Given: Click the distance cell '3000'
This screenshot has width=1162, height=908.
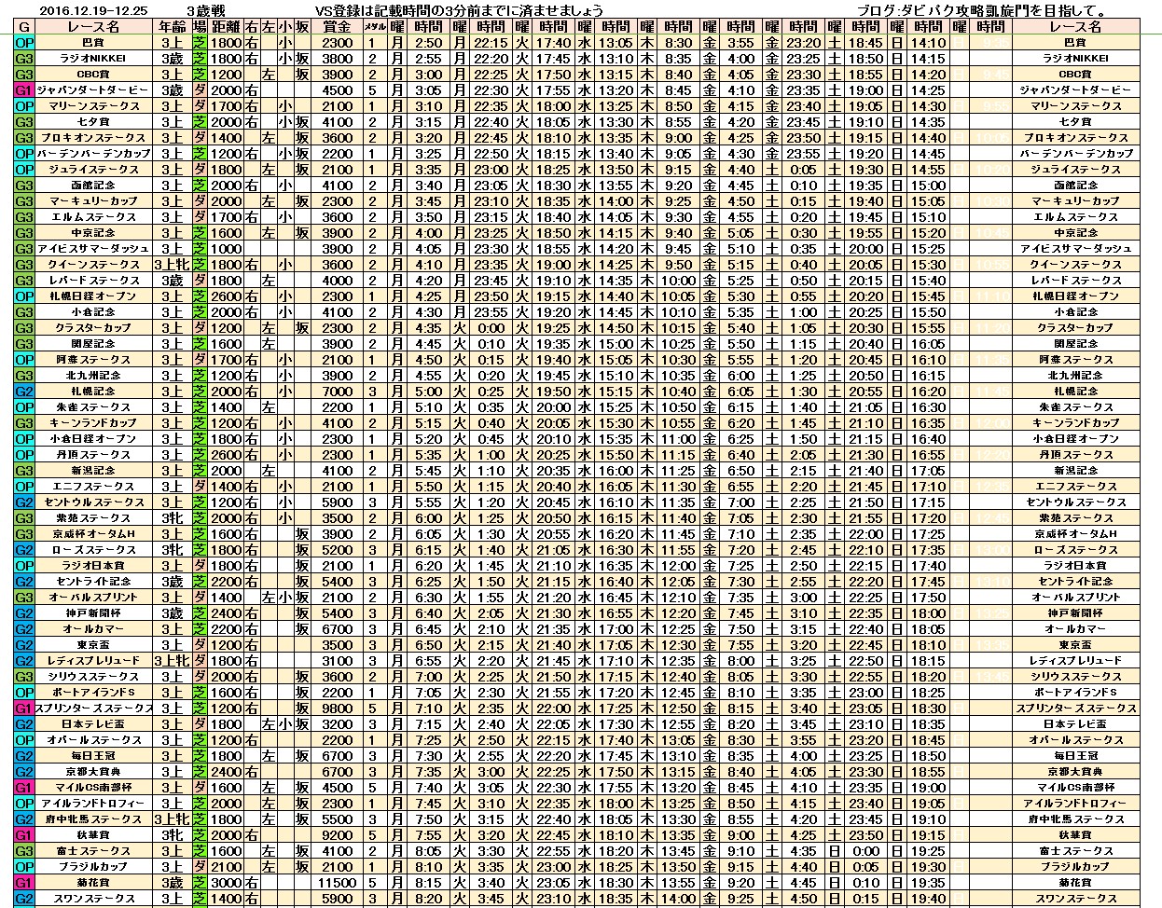Looking at the screenshot, I should 225,883.
